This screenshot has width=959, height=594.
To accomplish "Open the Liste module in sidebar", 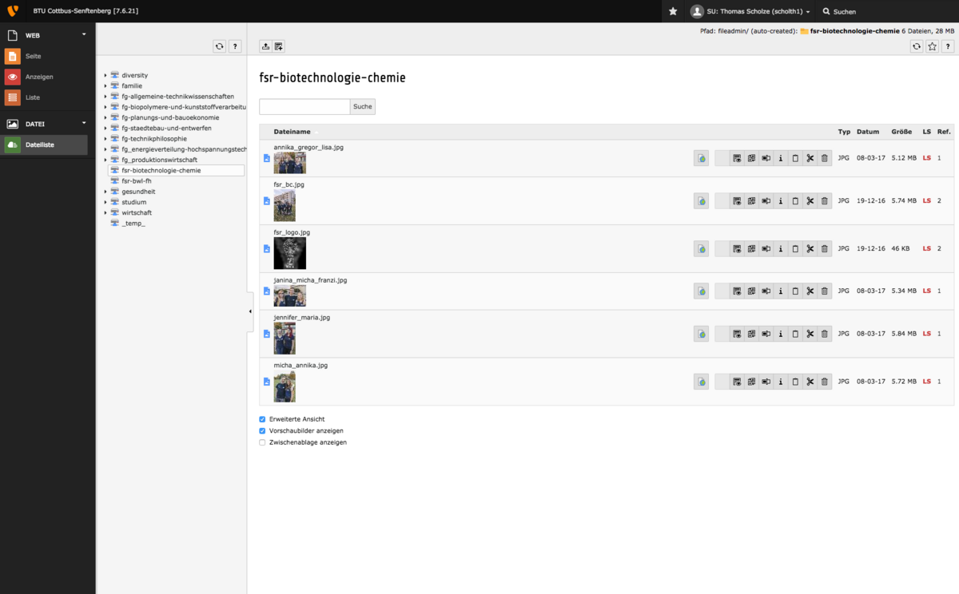I will [x=33, y=97].
